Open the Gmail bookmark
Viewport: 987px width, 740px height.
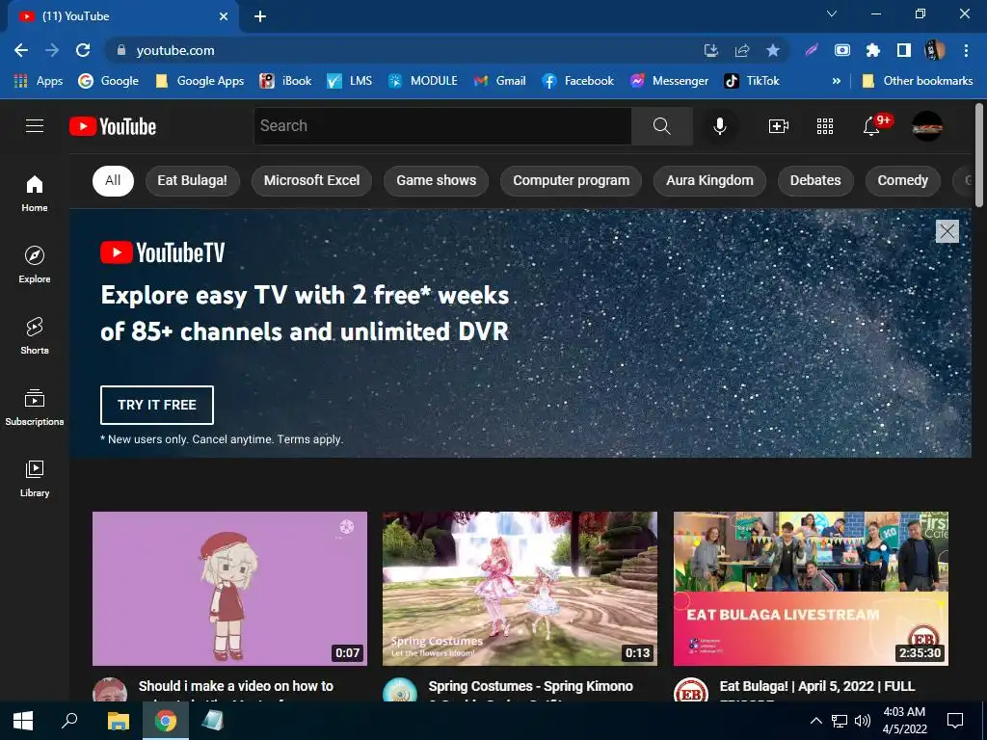coord(500,81)
